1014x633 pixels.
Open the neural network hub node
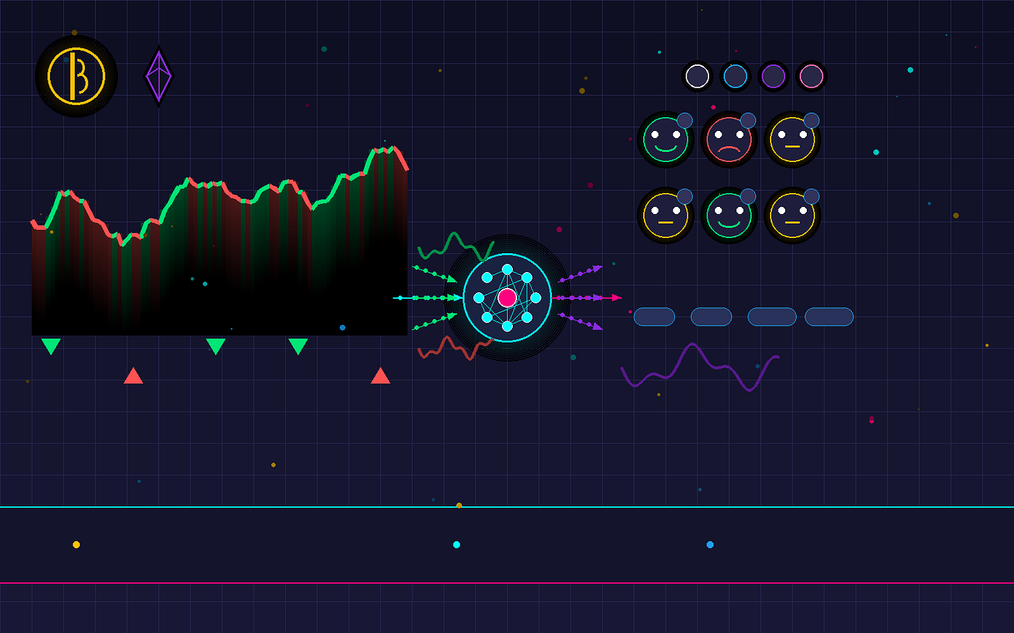tap(506, 297)
